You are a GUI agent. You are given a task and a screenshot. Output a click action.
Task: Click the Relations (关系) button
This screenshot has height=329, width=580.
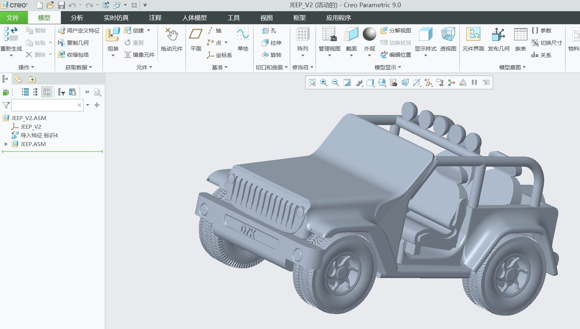pos(541,55)
